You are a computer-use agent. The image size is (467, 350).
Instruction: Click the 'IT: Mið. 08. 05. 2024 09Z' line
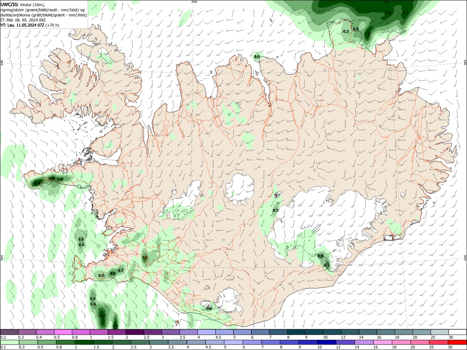[23, 20]
